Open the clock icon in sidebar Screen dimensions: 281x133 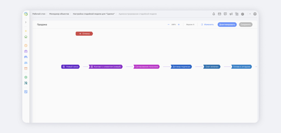[x=26, y=45]
